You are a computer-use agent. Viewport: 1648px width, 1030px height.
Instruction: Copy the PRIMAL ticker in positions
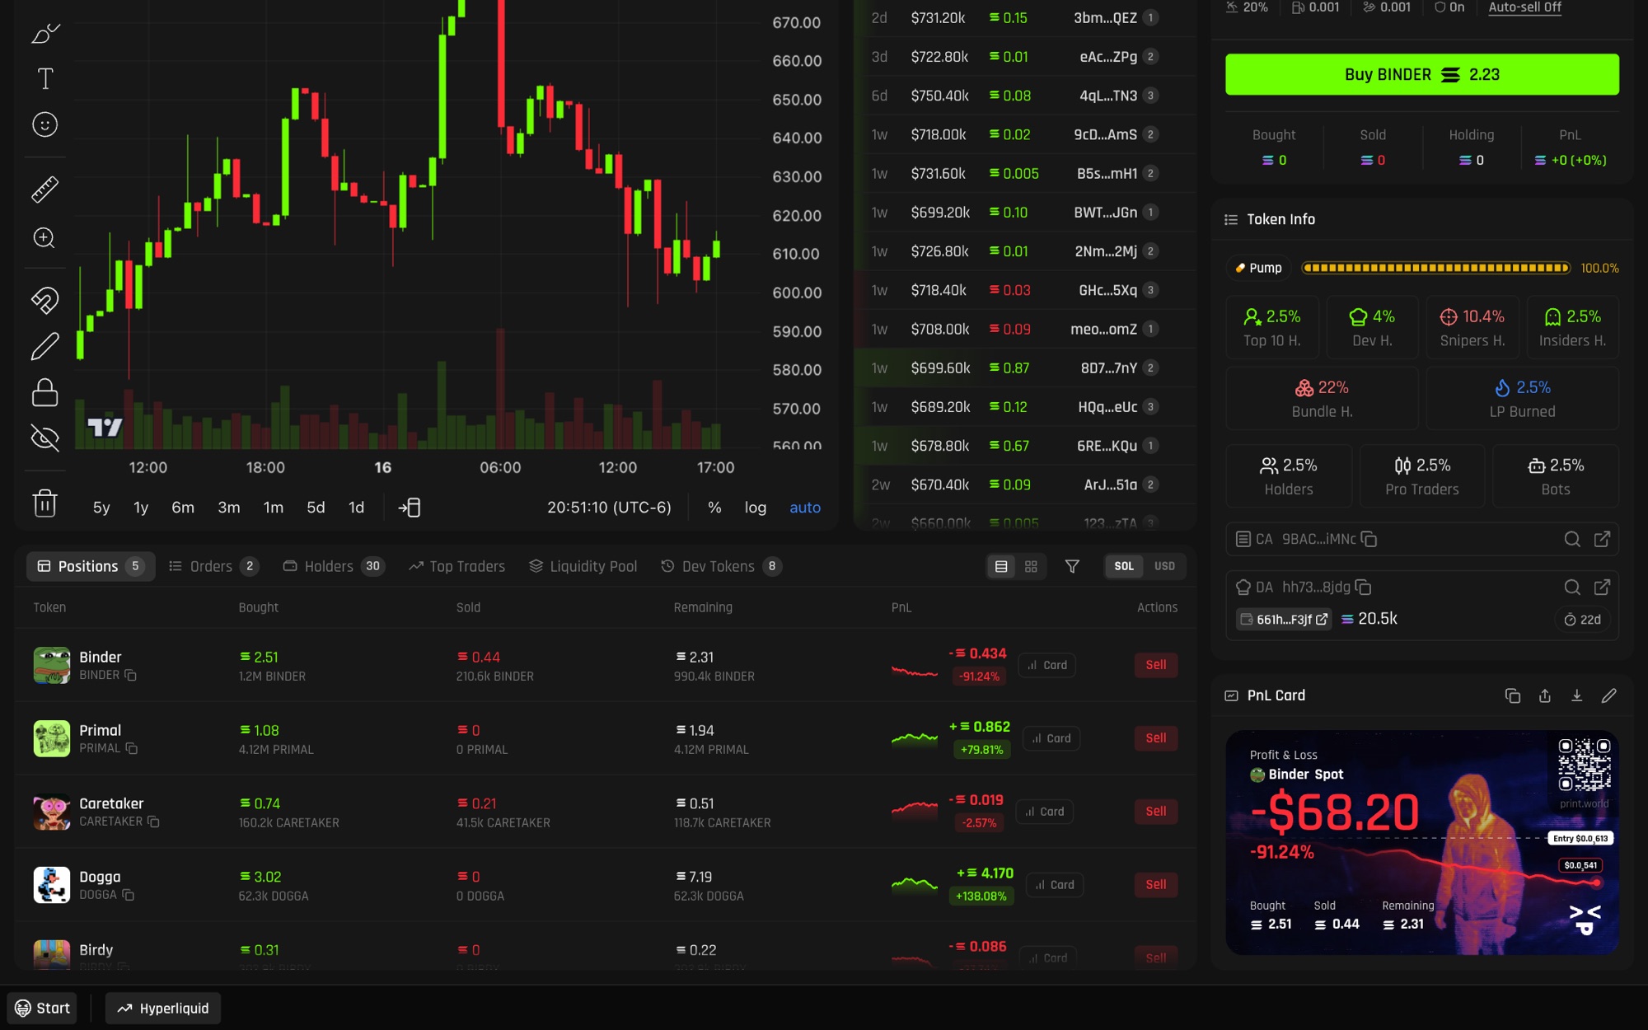coord(132,749)
